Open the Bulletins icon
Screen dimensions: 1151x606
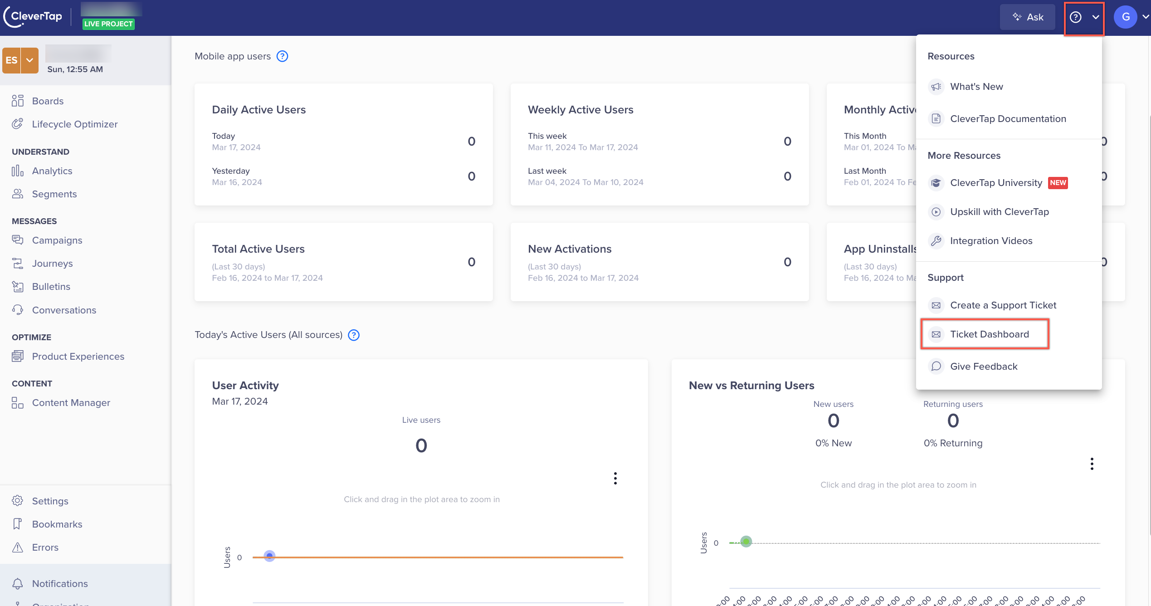point(18,286)
